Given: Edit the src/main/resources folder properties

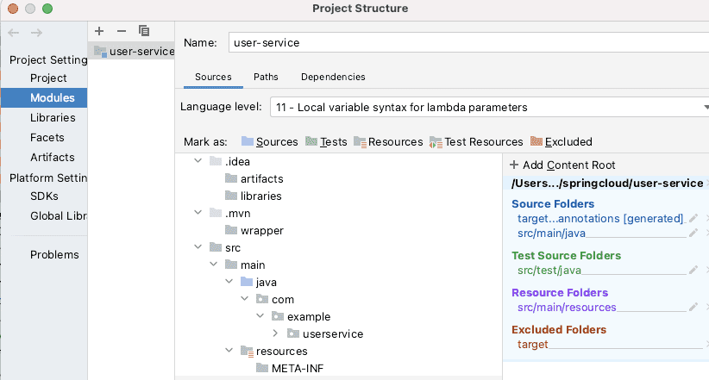Looking at the screenshot, I should (693, 308).
